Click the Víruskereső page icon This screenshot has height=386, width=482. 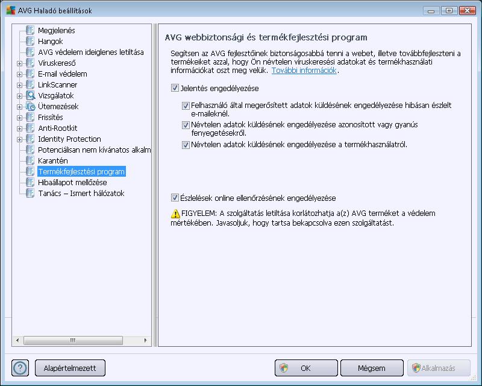[30, 63]
